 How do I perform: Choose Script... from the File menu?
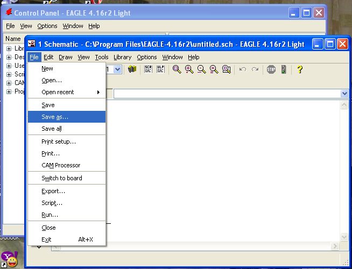click(x=67, y=203)
